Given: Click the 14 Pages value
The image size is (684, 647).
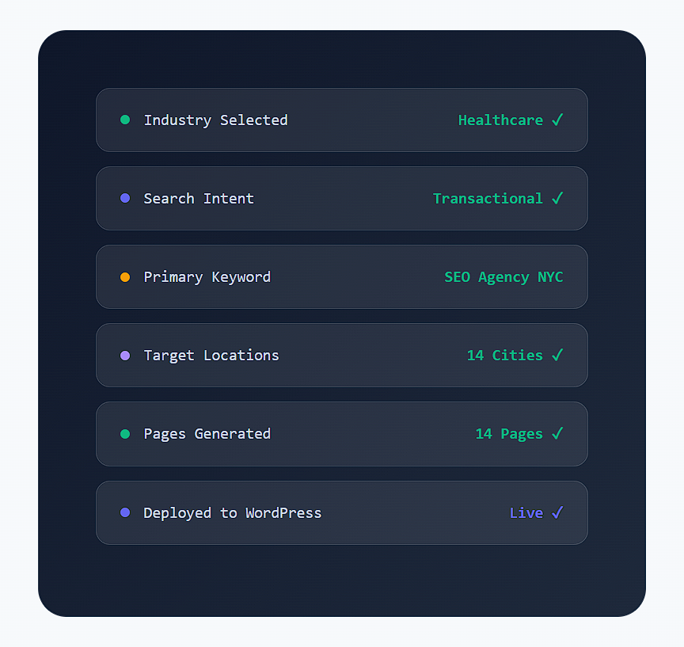Looking at the screenshot, I should 509,434.
